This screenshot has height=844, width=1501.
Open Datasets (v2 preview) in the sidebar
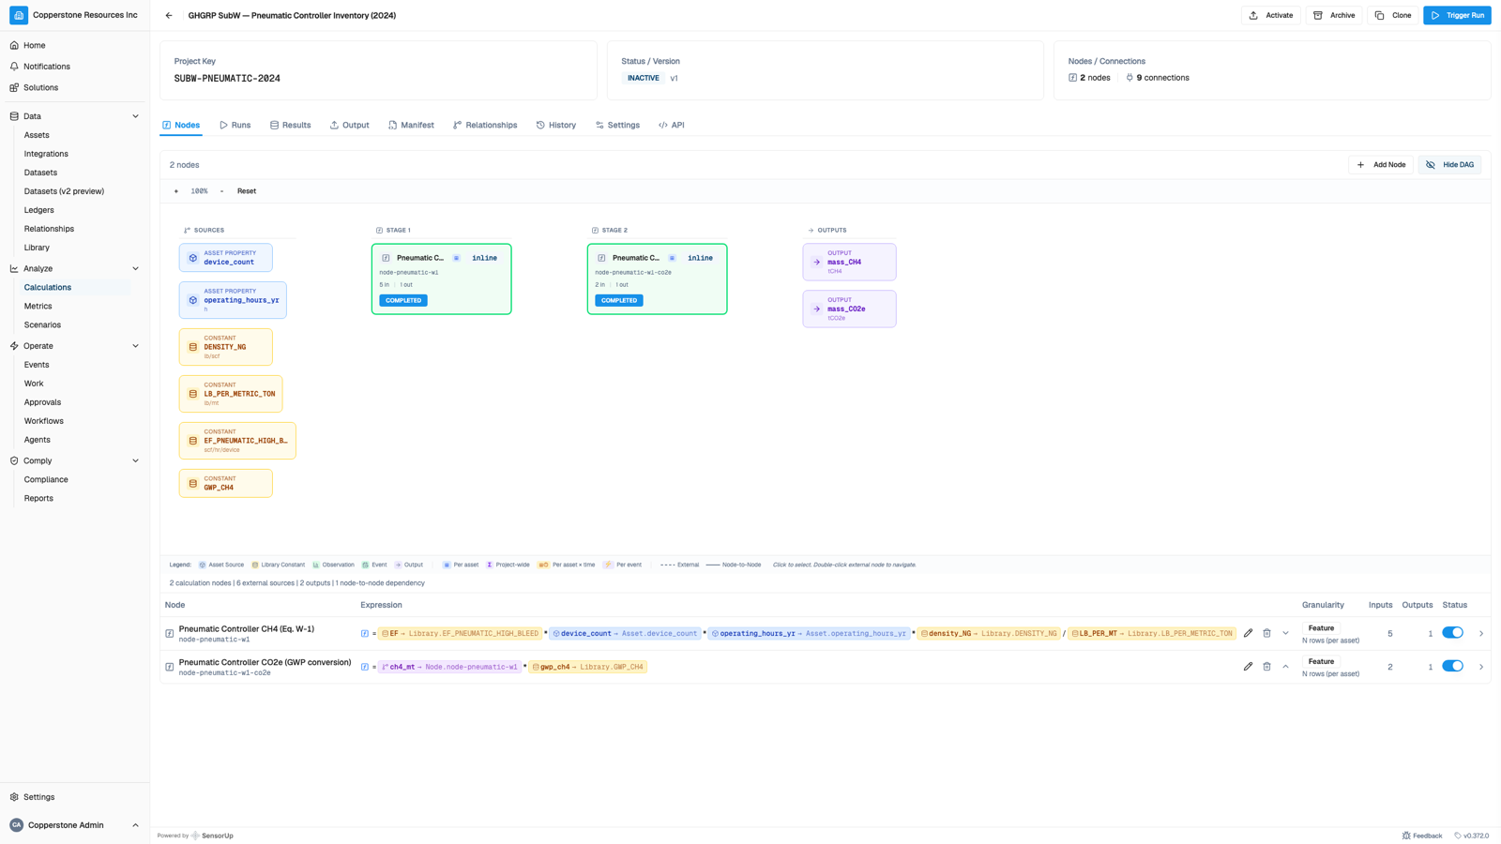click(x=64, y=191)
